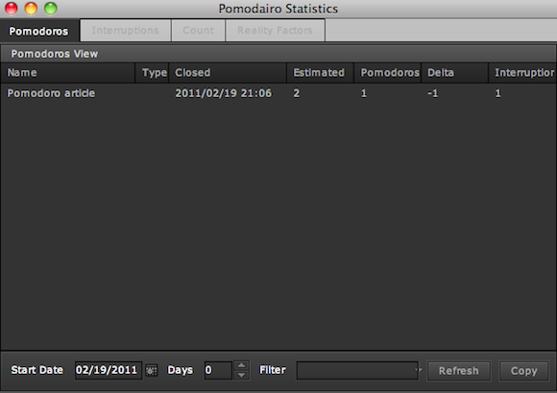Sort by the Estimated column header
The image size is (557, 393).
321,73
